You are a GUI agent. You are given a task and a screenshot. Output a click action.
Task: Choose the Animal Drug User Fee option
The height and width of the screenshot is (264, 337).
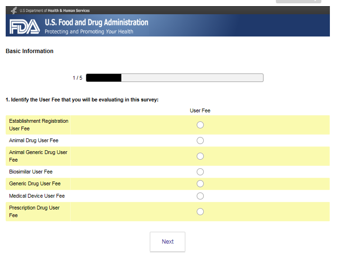pyautogui.click(x=200, y=140)
